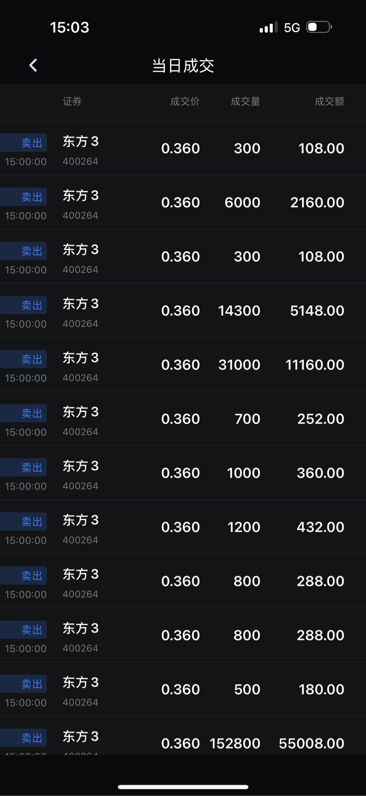The height and width of the screenshot is (796, 366).
Task: Tap the home indicator bar
Action: pos(183,787)
